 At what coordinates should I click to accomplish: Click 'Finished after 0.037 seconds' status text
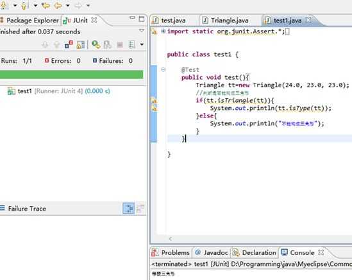coord(40,31)
